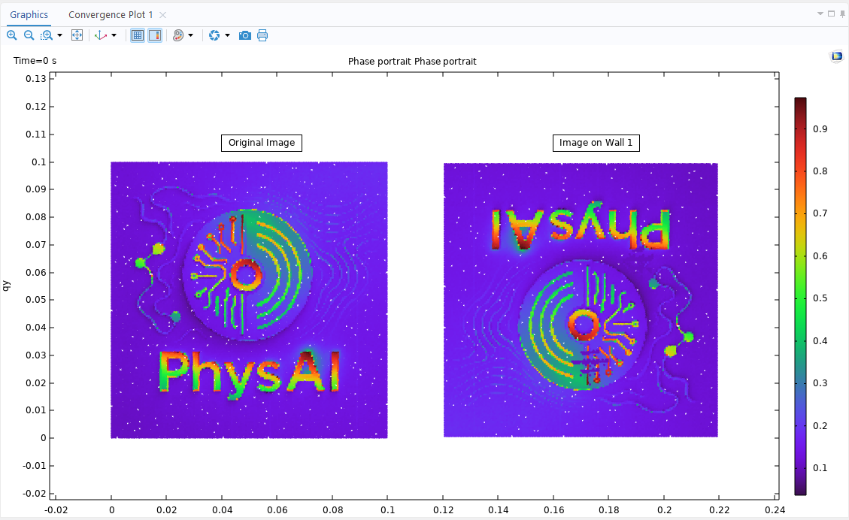The width and height of the screenshot is (849, 520).
Task: Click the axis orientation view icon
Action: tap(101, 35)
